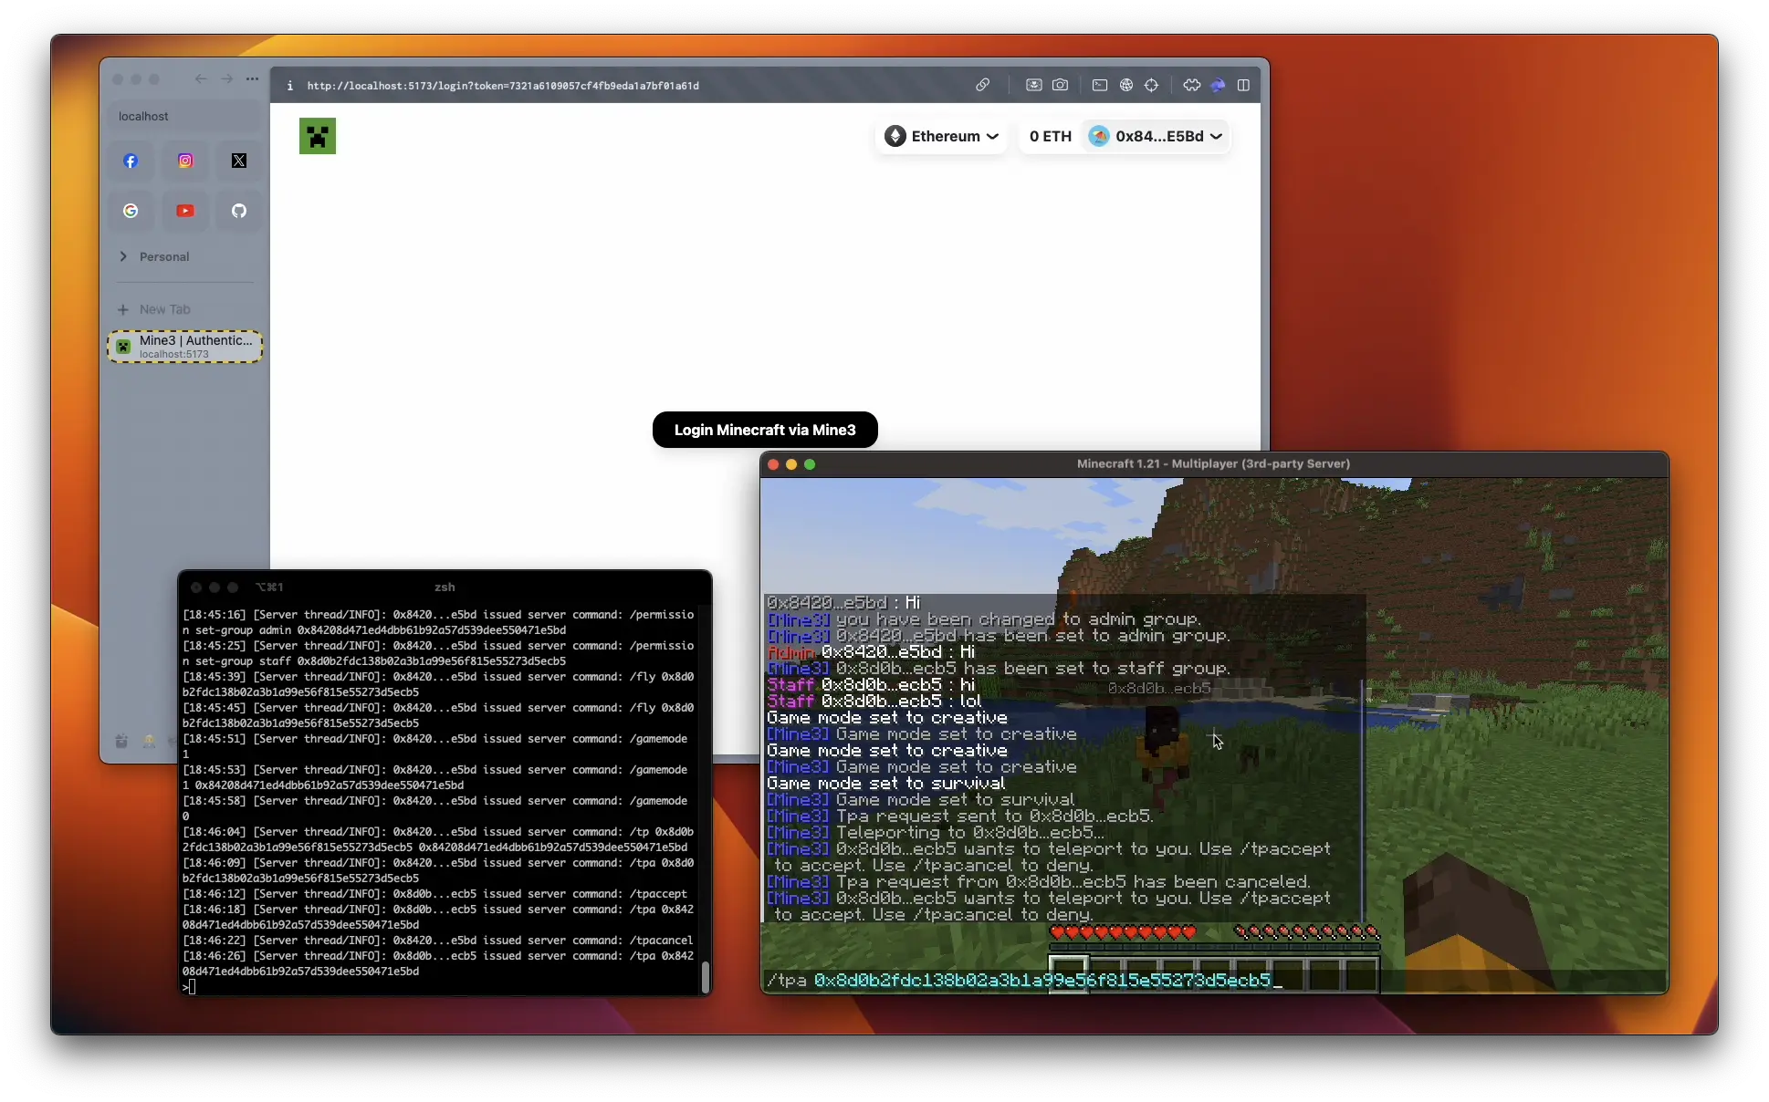Click the localhost label in browser sidebar
The image size is (1769, 1102).
click(143, 116)
